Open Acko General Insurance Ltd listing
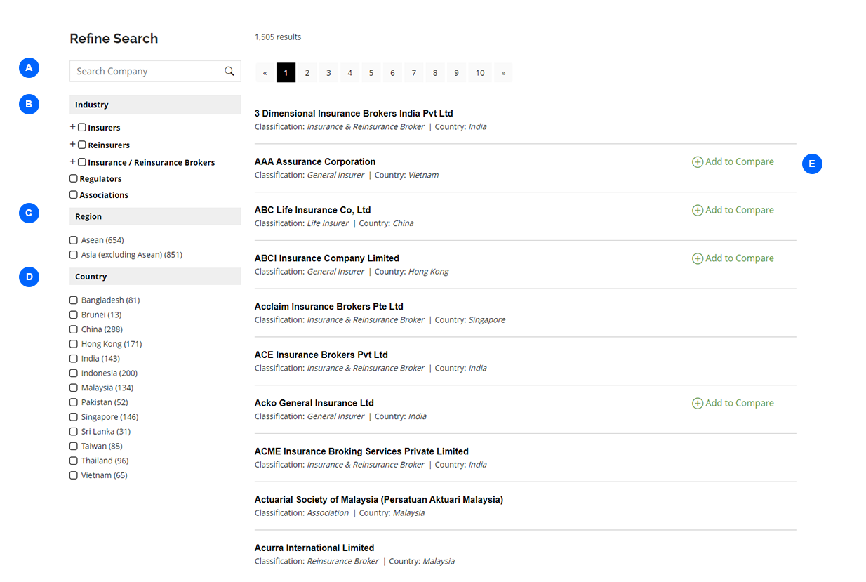The height and width of the screenshot is (582, 866). 314,404
